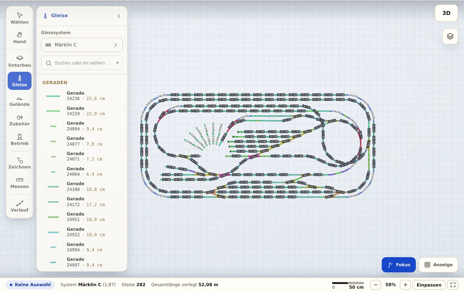Toggle fullscreen with the expand icon
This screenshot has height=292, width=464.
(x=453, y=285)
